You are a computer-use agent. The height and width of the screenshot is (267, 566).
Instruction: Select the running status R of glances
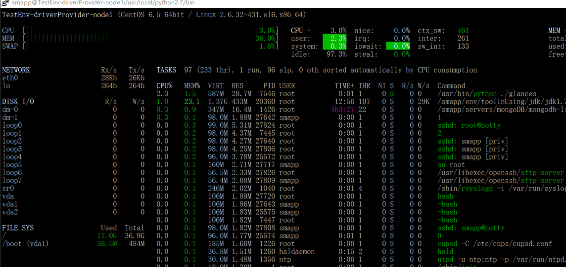(392, 94)
